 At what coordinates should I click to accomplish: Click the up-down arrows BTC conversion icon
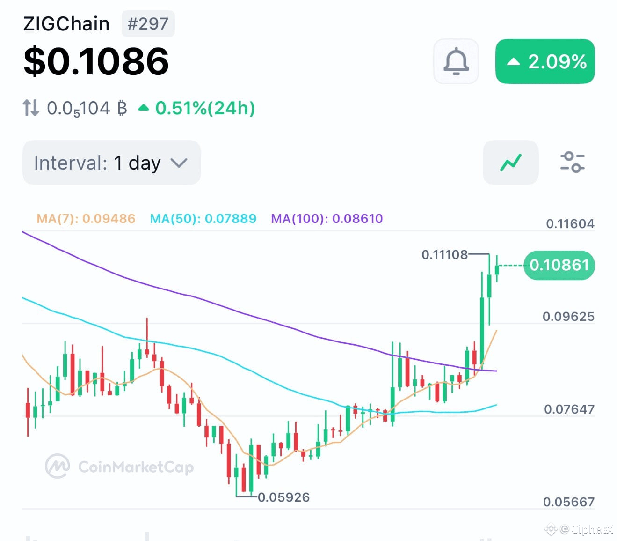coord(30,108)
